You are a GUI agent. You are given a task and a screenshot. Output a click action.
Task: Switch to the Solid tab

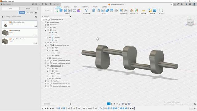58,7
